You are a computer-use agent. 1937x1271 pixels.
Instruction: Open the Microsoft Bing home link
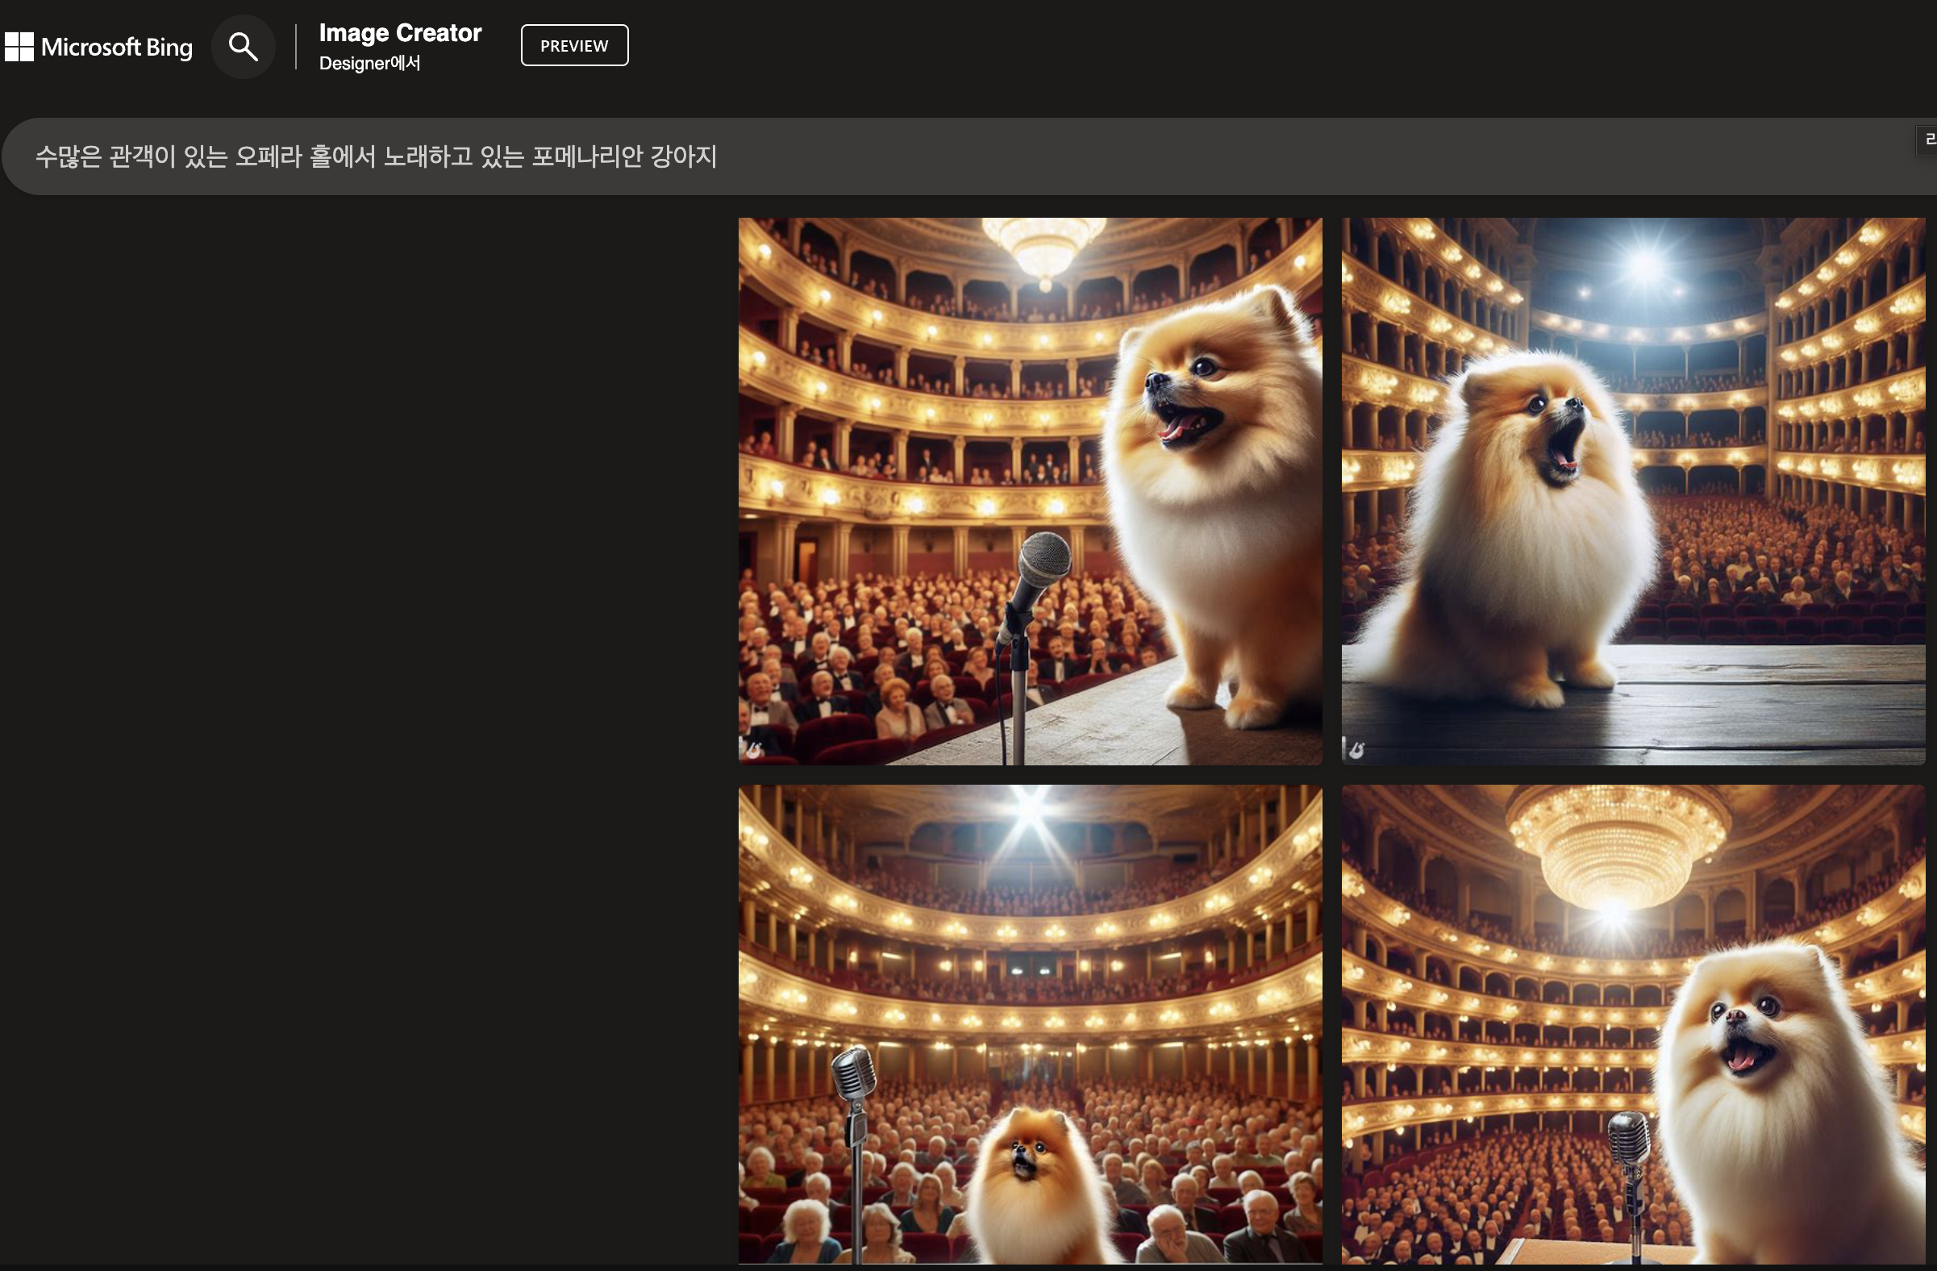(x=116, y=48)
